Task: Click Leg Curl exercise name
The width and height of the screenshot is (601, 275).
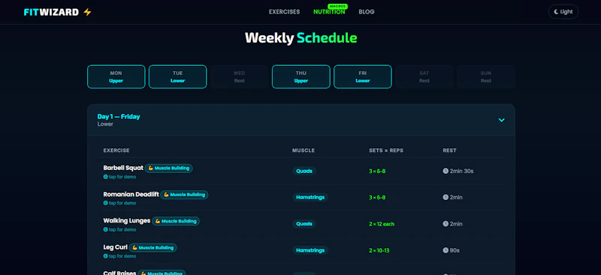Action: (116, 247)
